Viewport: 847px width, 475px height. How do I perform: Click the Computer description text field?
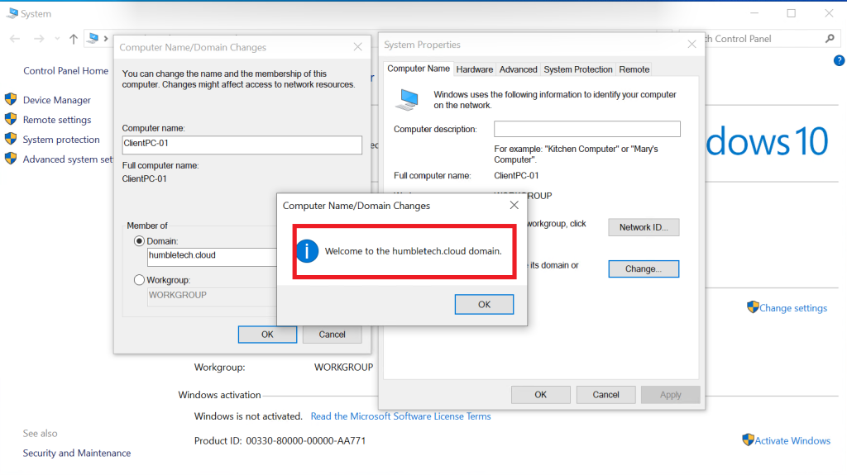pyautogui.click(x=586, y=129)
